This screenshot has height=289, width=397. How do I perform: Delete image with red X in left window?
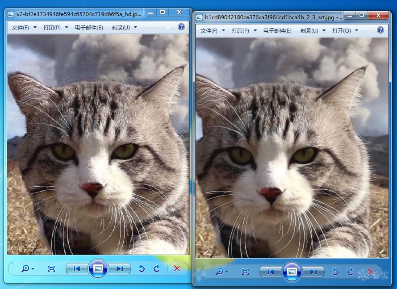click(177, 268)
